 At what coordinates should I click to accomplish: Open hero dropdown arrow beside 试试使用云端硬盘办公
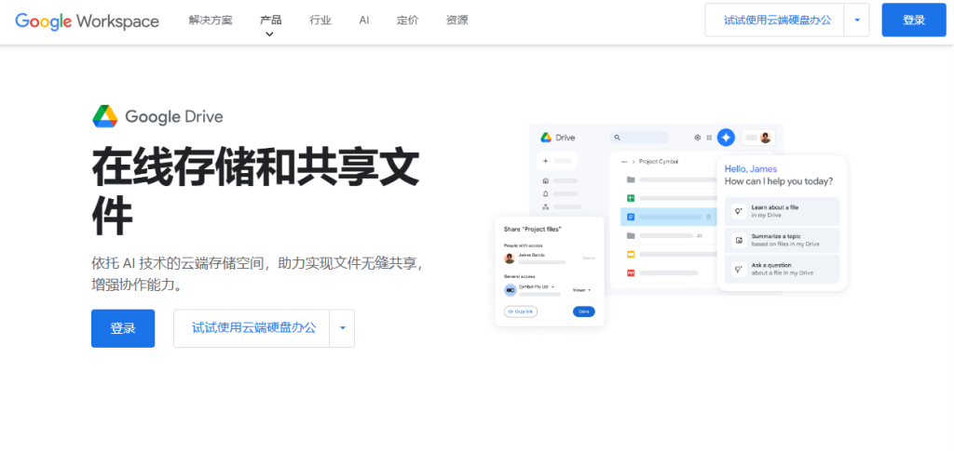coord(343,328)
